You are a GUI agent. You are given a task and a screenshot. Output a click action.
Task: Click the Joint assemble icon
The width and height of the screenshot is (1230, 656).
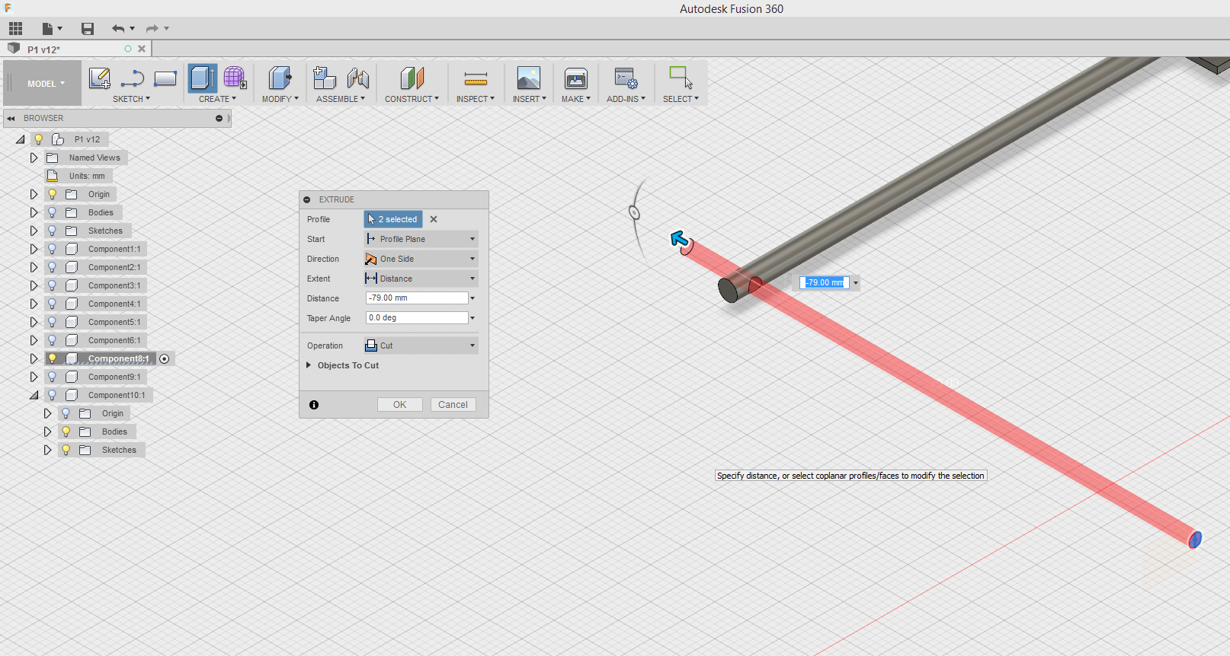[357, 78]
